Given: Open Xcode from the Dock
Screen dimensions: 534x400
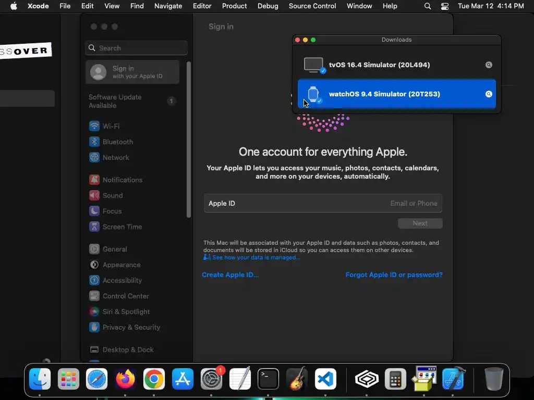Looking at the screenshot, I should [453, 379].
